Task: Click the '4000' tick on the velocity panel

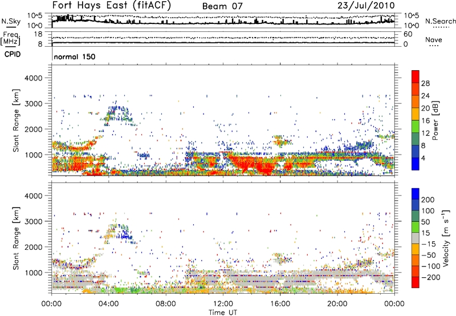Action: 33,196
